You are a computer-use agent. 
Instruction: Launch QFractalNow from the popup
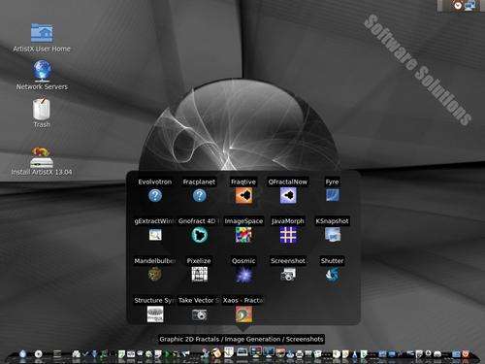coord(288,195)
